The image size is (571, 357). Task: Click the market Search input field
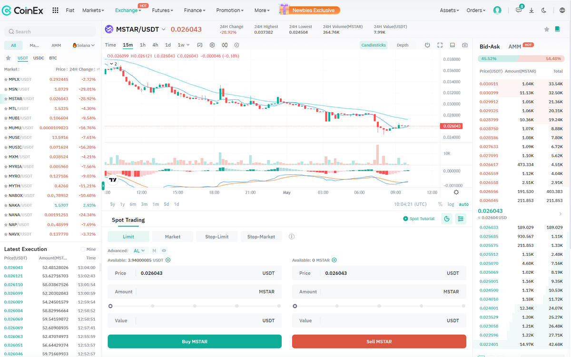pos(50,31)
